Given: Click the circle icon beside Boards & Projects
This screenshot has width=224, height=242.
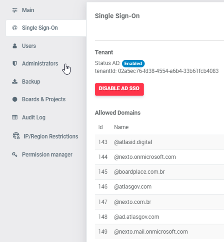Looking at the screenshot, I should (x=15, y=100).
